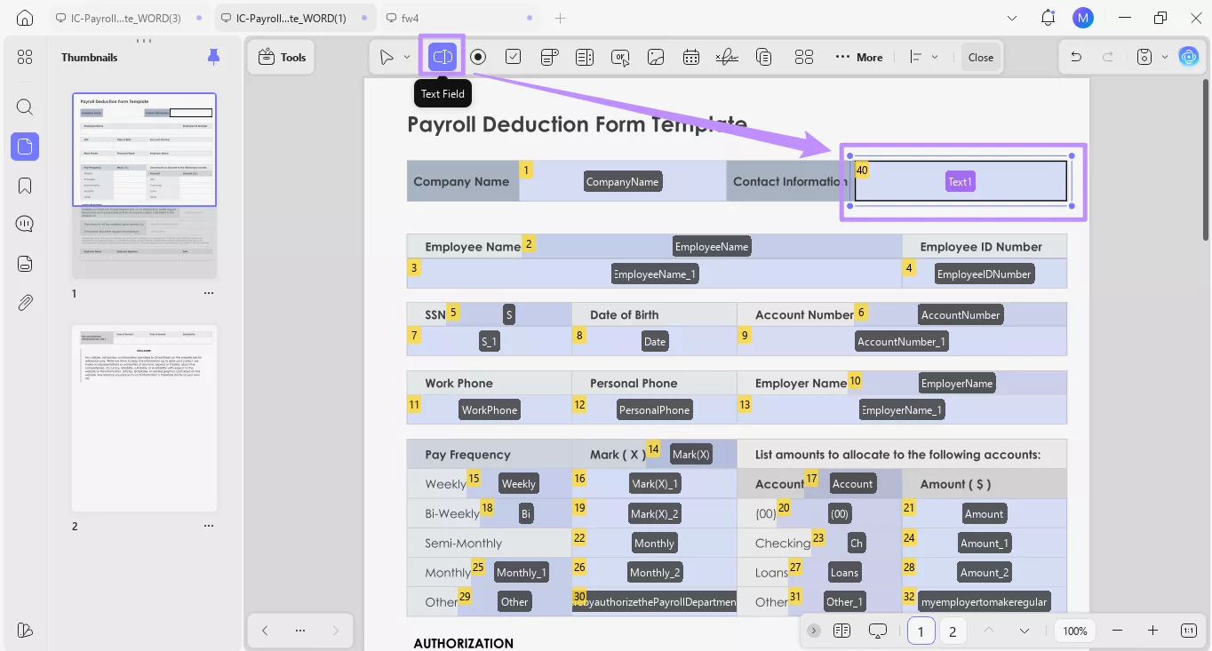Expand the tab list dropdown
The width and height of the screenshot is (1212, 651).
(1012, 18)
